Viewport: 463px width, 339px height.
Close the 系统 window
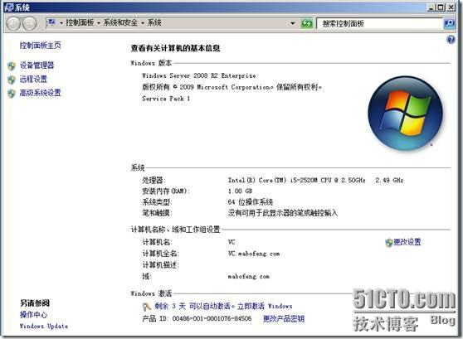click(x=451, y=7)
